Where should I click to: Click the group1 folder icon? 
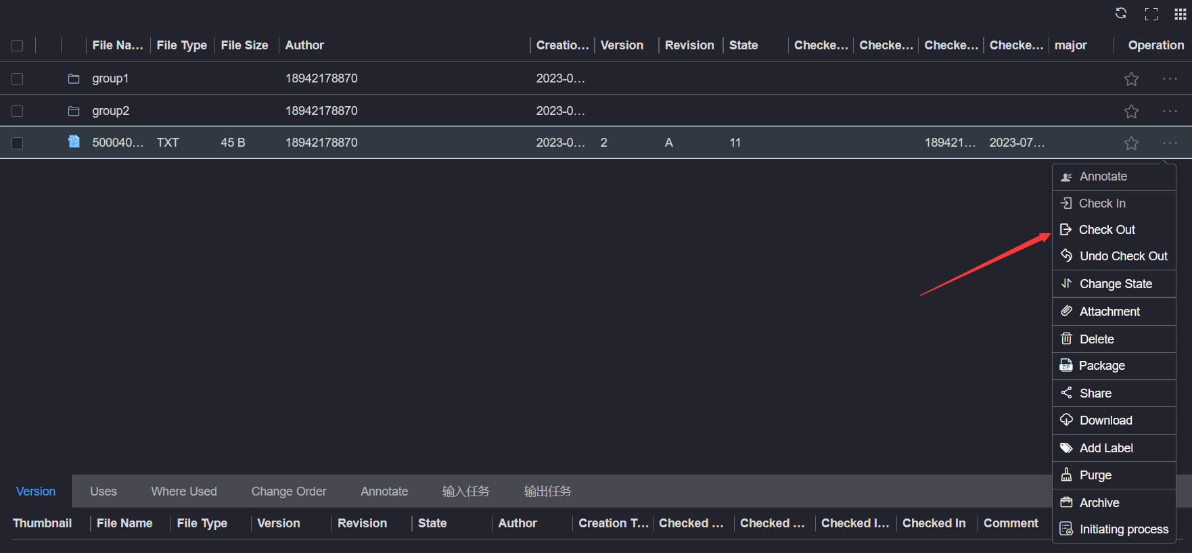pyautogui.click(x=74, y=79)
